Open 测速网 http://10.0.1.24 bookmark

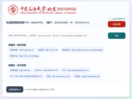click(x=48, y=50)
